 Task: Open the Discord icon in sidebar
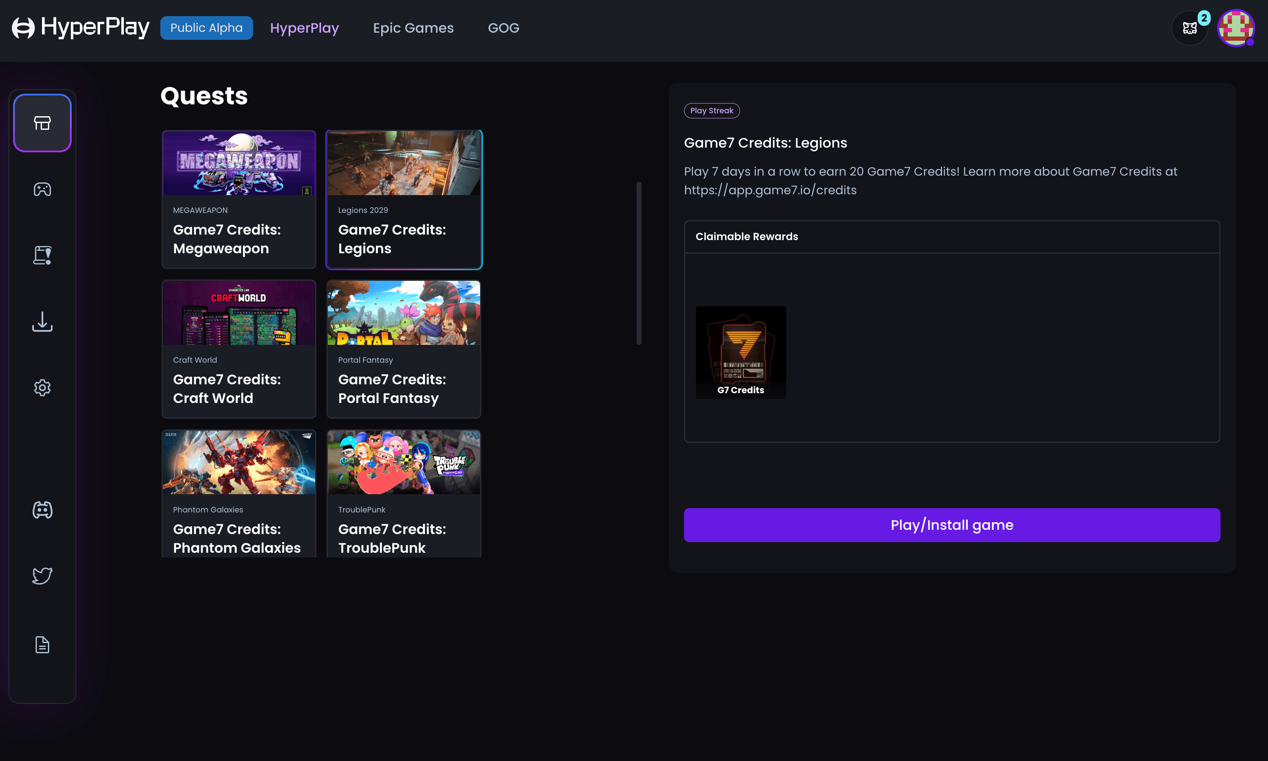click(42, 510)
